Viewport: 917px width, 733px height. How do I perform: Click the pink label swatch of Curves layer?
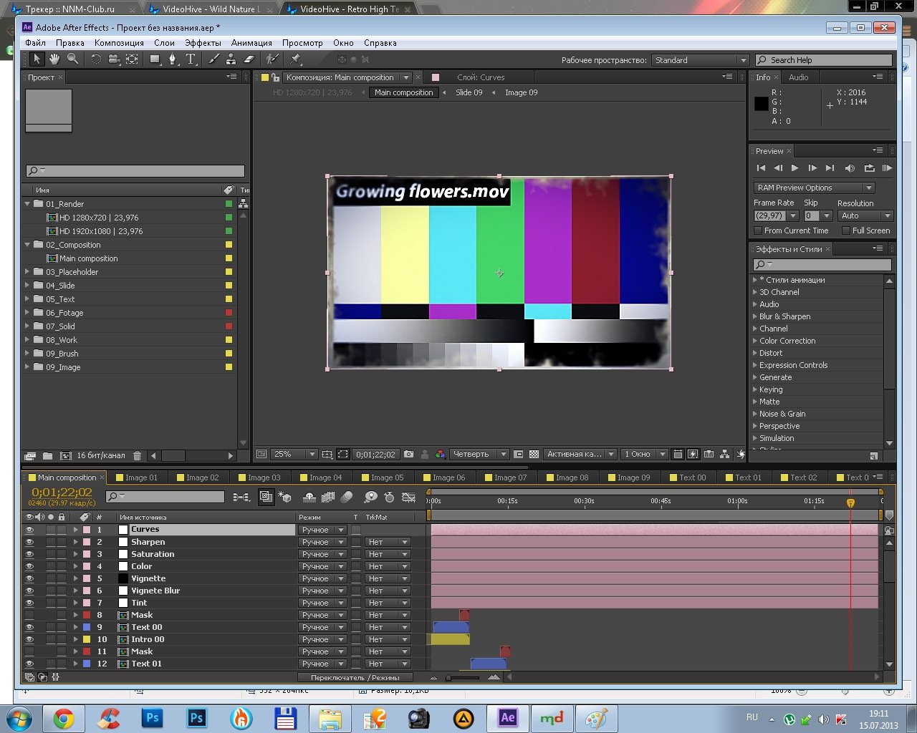click(x=87, y=530)
